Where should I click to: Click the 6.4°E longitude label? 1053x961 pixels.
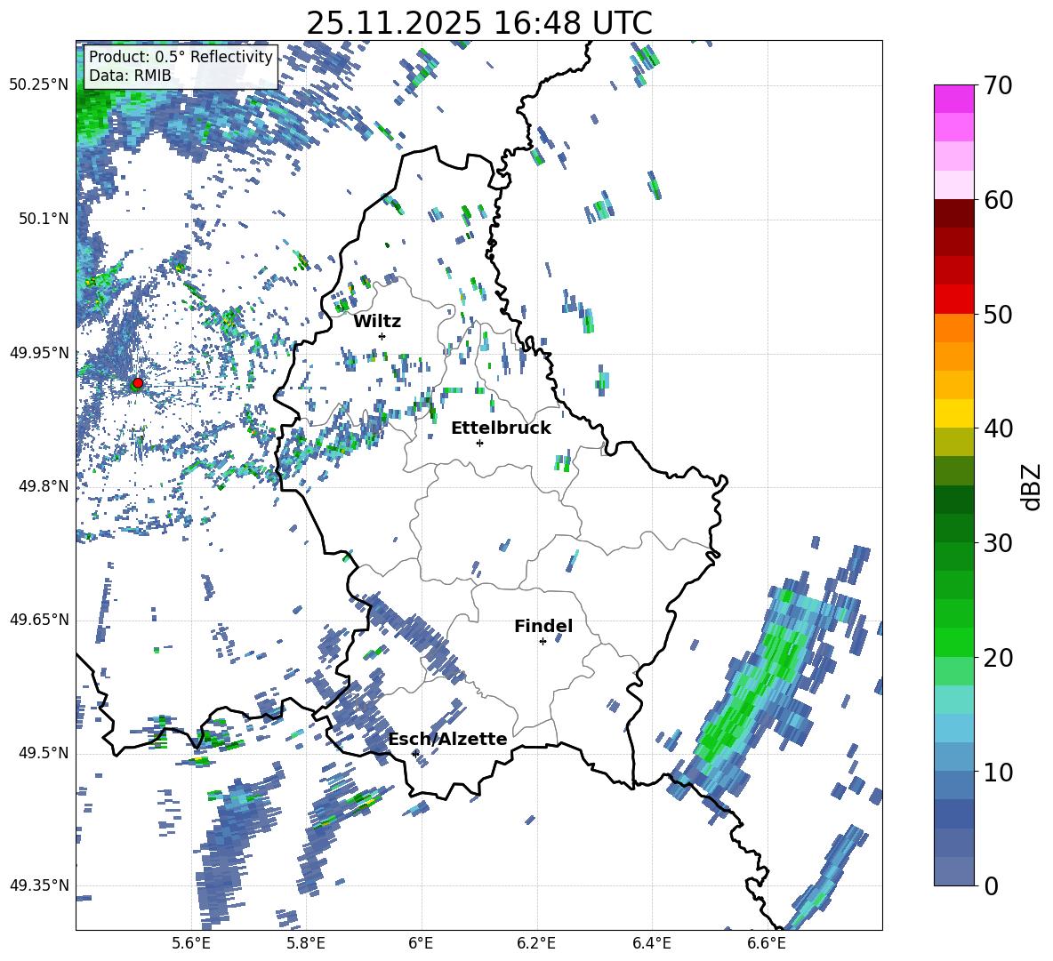(x=651, y=943)
